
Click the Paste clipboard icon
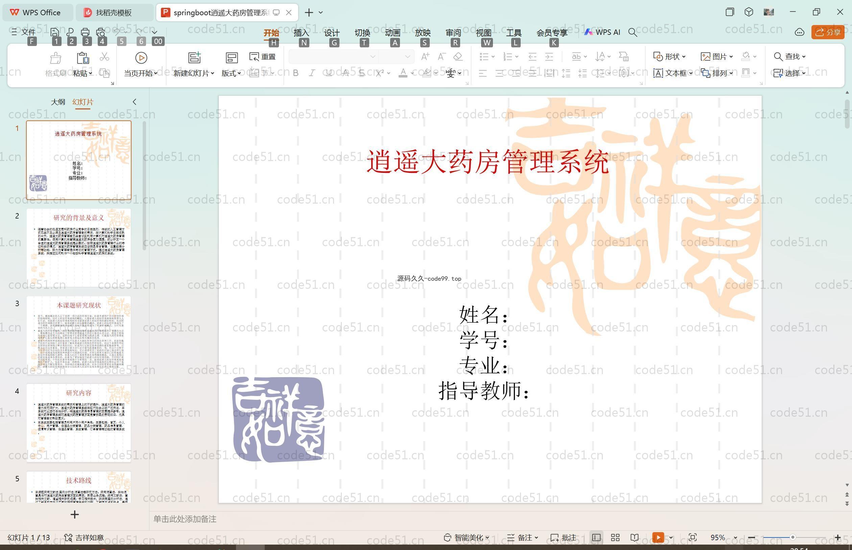tap(82, 58)
